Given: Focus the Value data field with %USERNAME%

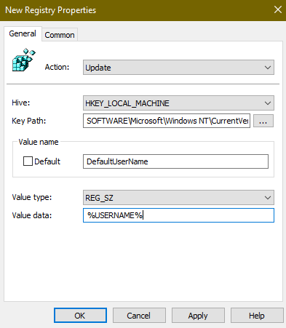Looking at the screenshot, I should pos(178,215).
